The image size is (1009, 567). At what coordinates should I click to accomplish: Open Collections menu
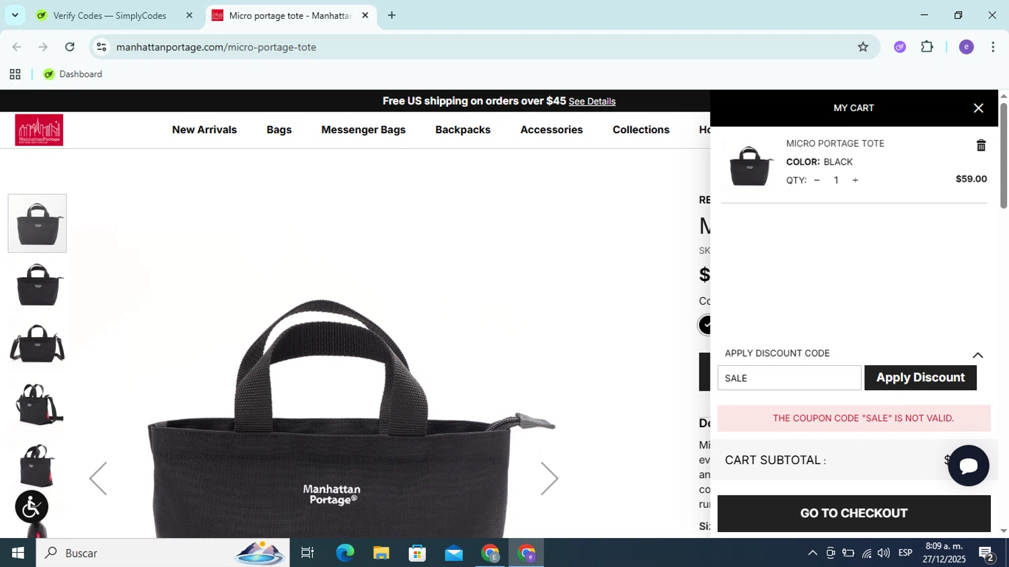641,130
